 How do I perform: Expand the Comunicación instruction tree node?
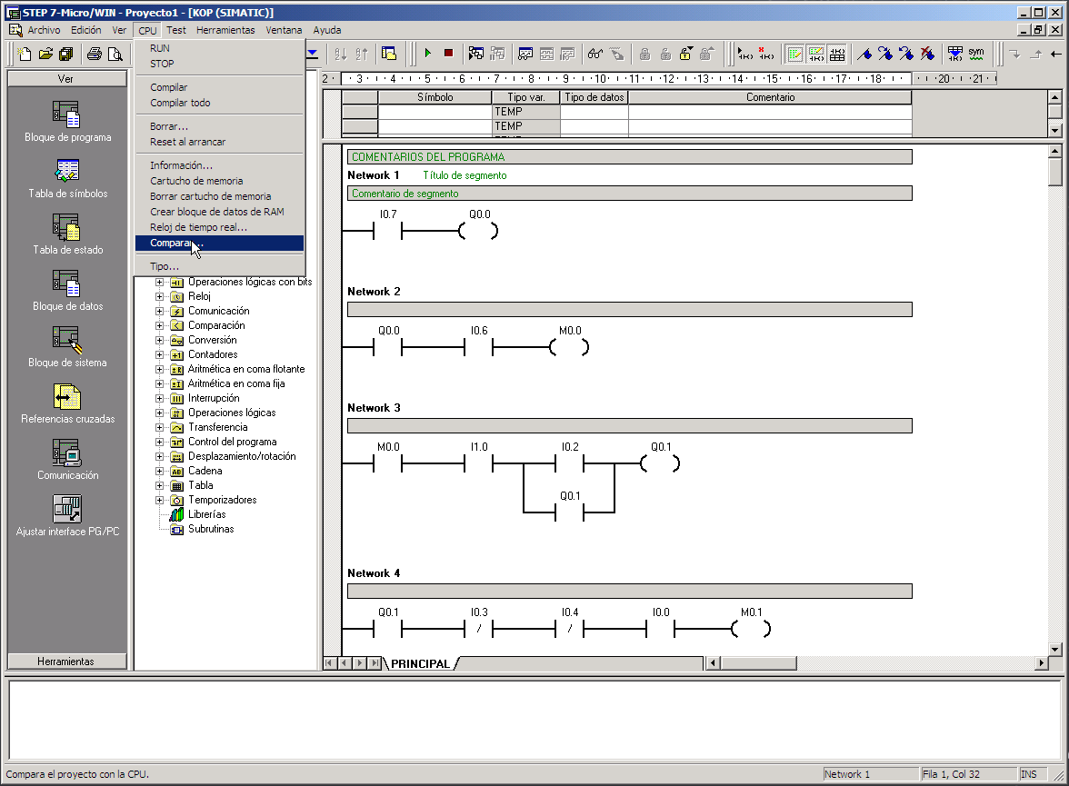160,311
